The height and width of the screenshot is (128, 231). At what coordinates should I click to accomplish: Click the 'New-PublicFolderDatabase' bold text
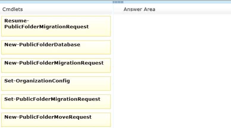point(42,45)
